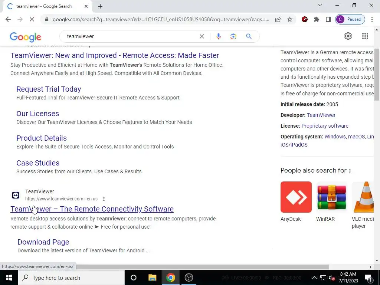
Task: Open People also search for options
Action: pyautogui.click(x=350, y=171)
